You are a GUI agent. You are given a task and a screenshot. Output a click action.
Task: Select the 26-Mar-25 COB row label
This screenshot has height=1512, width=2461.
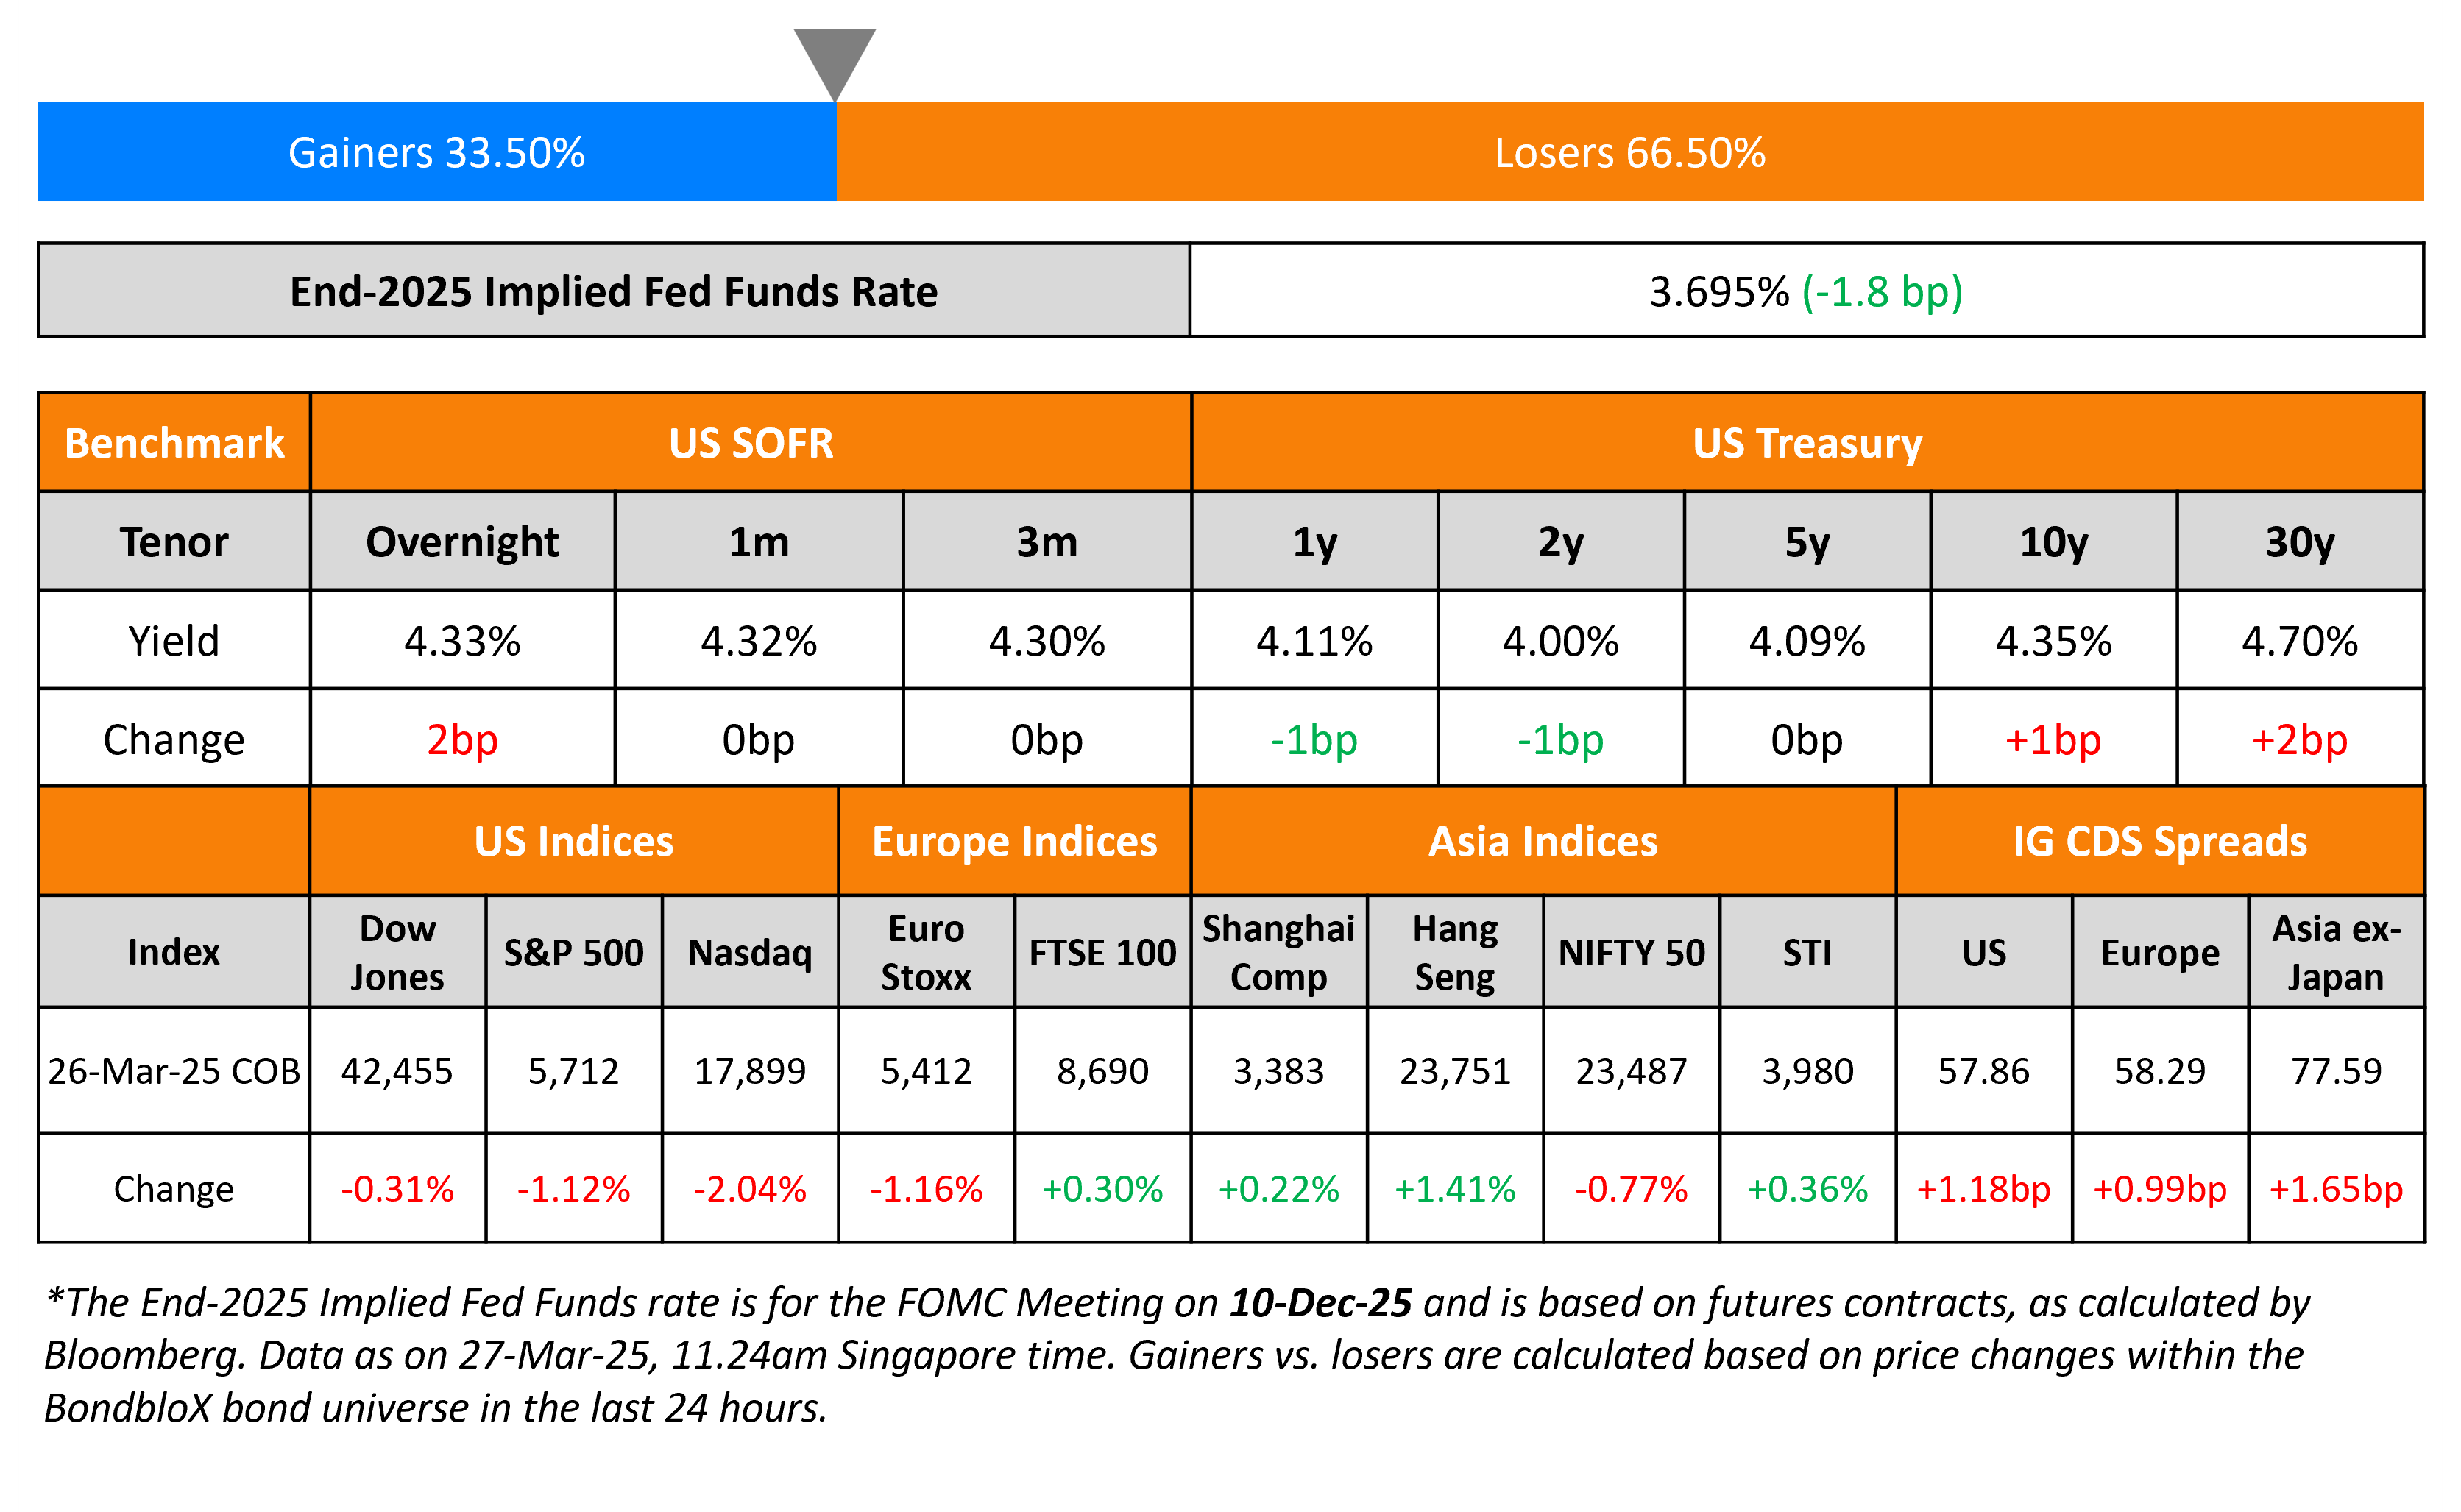click(x=173, y=1071)
